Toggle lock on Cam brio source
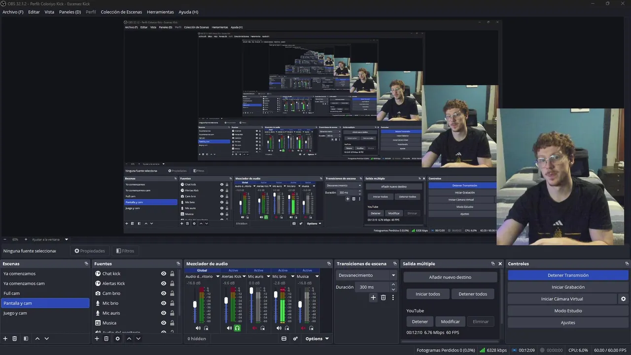The image size is (631, 355). 172,293
